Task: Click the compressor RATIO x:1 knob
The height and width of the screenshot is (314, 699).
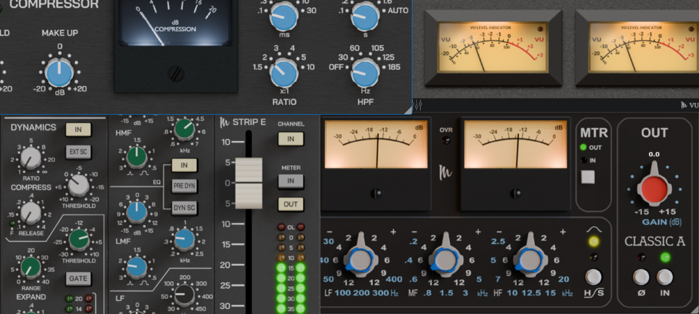Action: (284, 73)
